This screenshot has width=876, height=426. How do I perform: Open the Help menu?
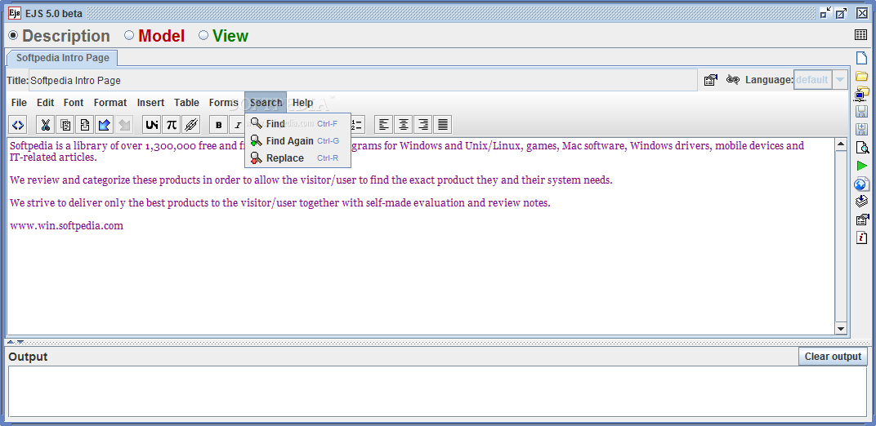[303, 103]
